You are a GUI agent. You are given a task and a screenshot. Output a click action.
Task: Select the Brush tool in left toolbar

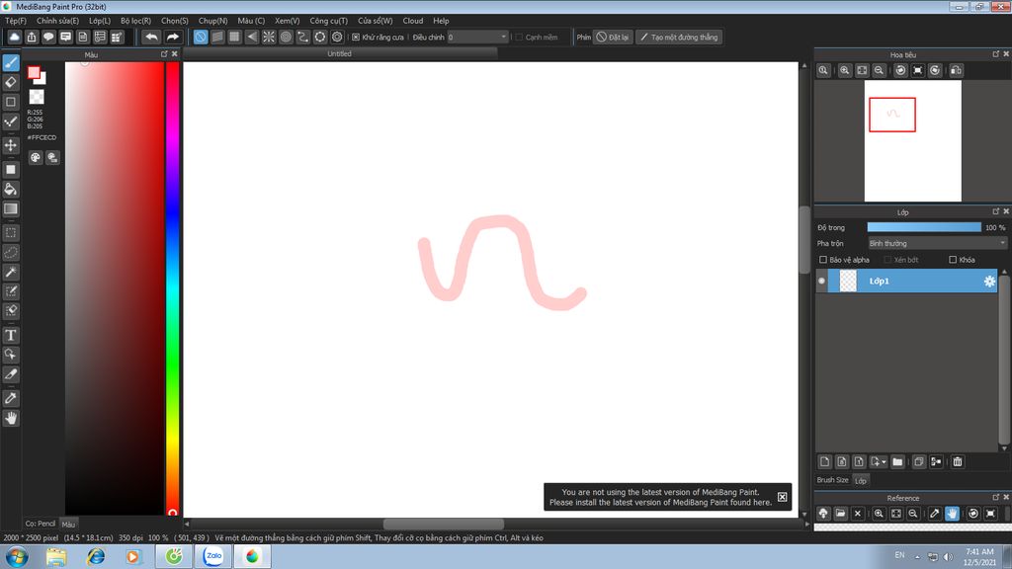pyautogui.click(x=11, y=62)
